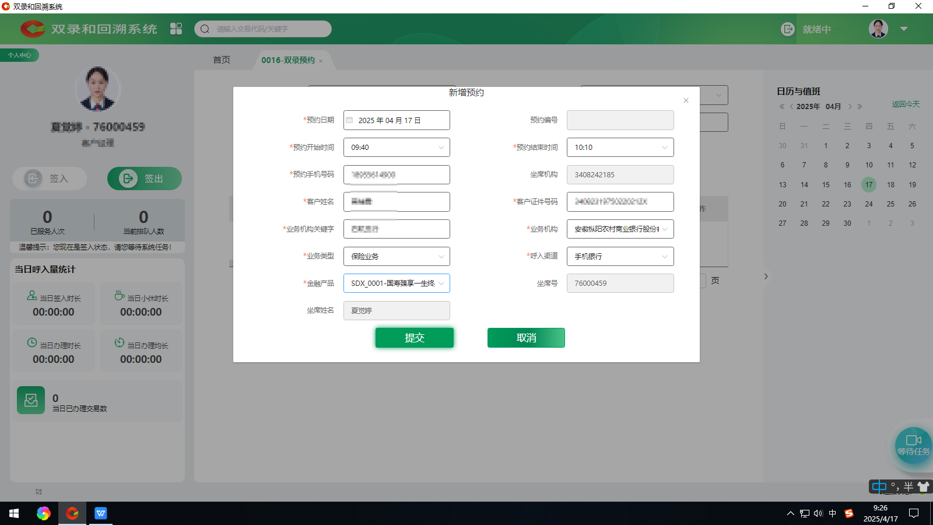Expand the inbound channel dropdown
The width and height of the screenshot is (933, 525).
tap(664, 257)
